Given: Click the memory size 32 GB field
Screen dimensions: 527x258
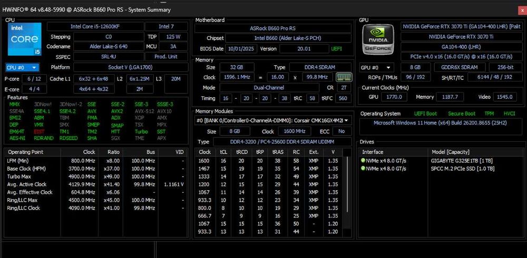Looking at the screenshot, I should [x=237, y=67].
